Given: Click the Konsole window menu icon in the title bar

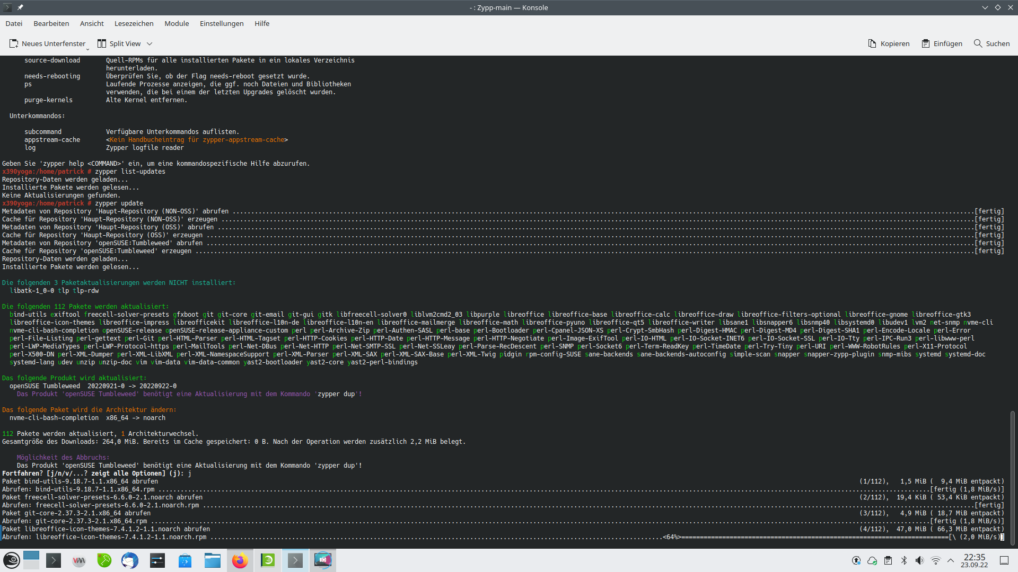Looking at the screenshot, I should click(x=7, y=7).
